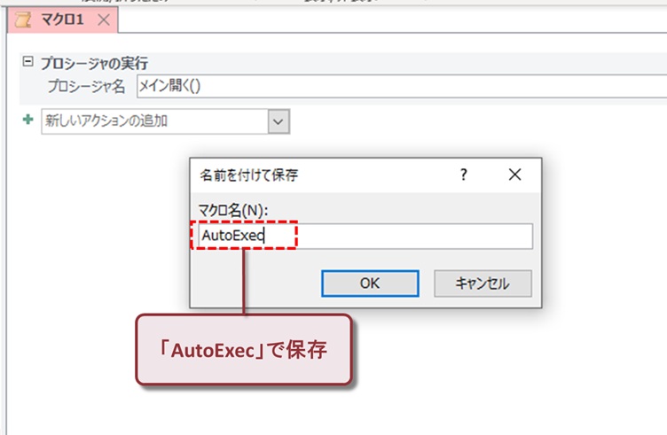Collapse the プロシージャの実行 action block
The height and width of the screenshot is (435, 667).
[x=27, y=62]
